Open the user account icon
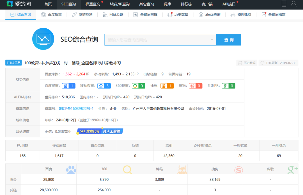The image size is (303, 195). tap(293, 4)
